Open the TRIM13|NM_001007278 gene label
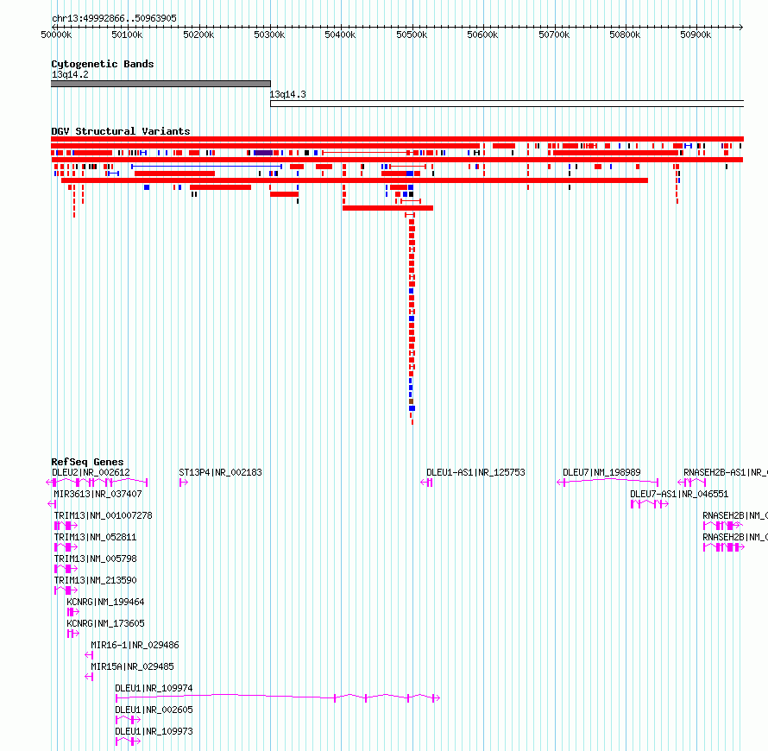768x751 pixels. (104, 515)
